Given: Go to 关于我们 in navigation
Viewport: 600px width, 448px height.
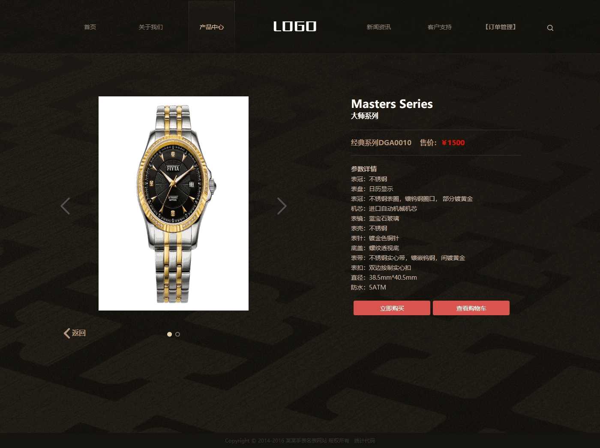Looking at the screenshot, I should point(151,27).
